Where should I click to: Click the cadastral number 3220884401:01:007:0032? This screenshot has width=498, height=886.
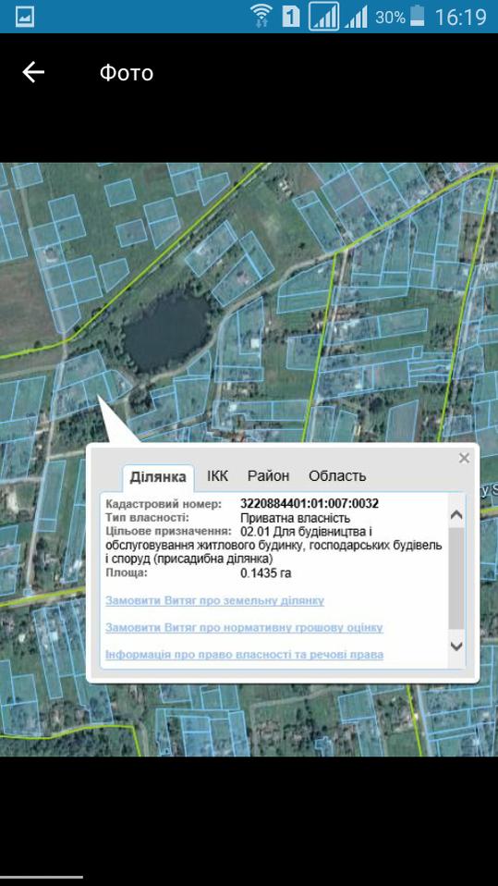coord(310,503)
